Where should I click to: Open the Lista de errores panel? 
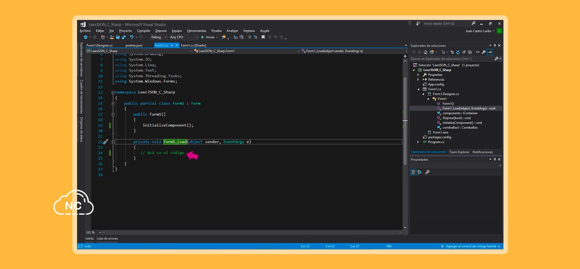coord(107,238)
